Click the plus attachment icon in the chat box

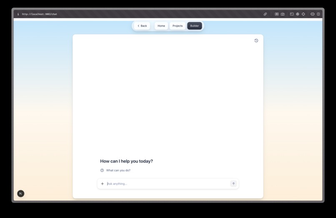click(x=103, y=184)
